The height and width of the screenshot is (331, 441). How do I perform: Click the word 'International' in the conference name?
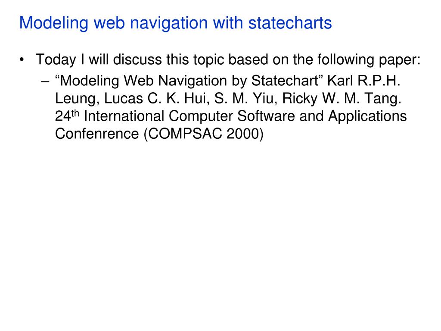click(124, 116)
